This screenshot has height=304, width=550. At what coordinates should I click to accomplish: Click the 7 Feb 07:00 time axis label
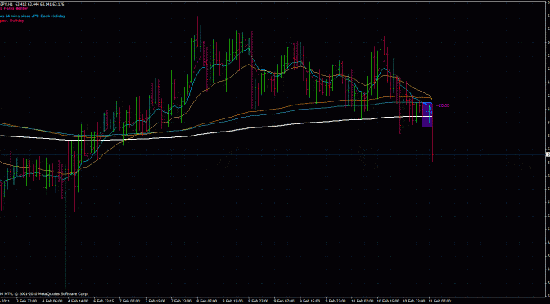[x=129, y=301]
